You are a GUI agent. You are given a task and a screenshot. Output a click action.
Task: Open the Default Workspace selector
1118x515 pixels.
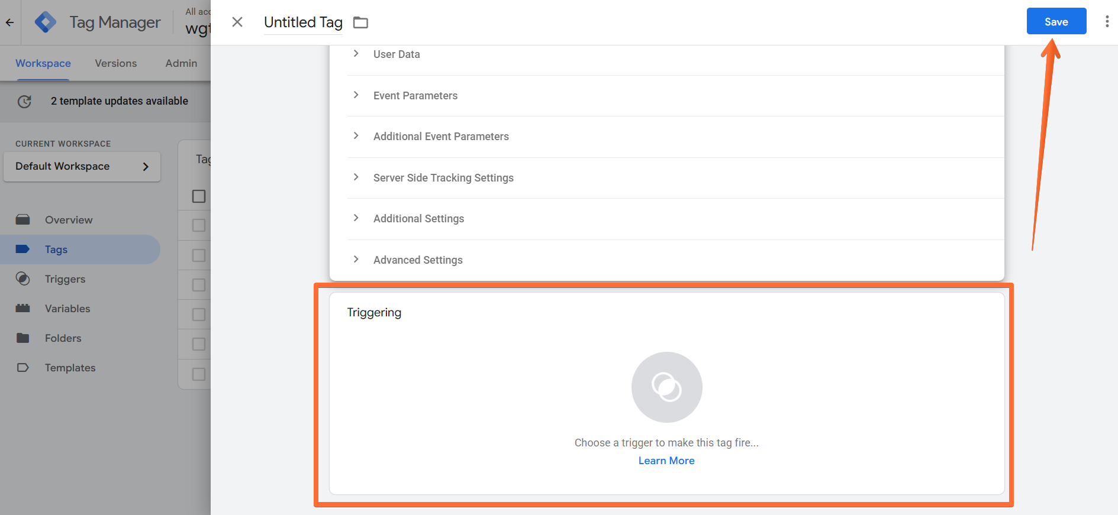82,167
